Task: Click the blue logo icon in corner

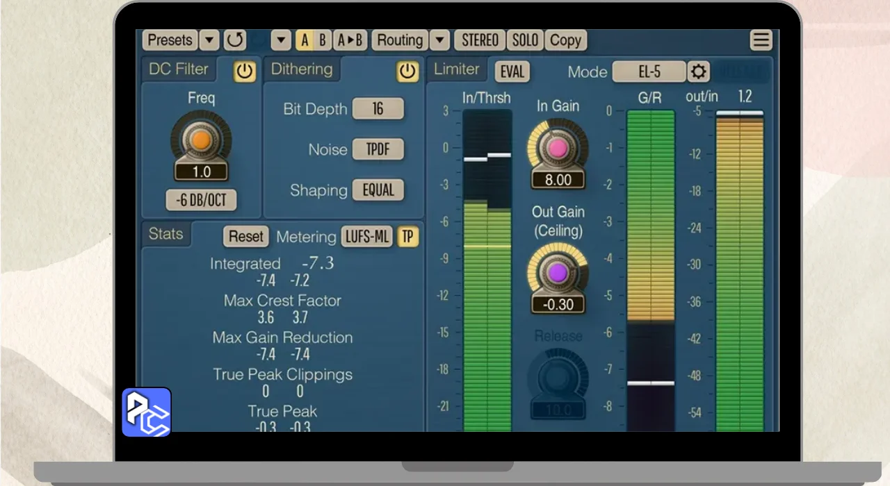Action: [x=147, y=412]
